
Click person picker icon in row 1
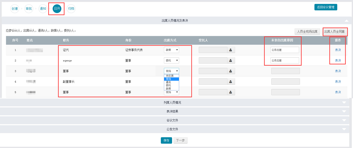[x=230, y=50]
